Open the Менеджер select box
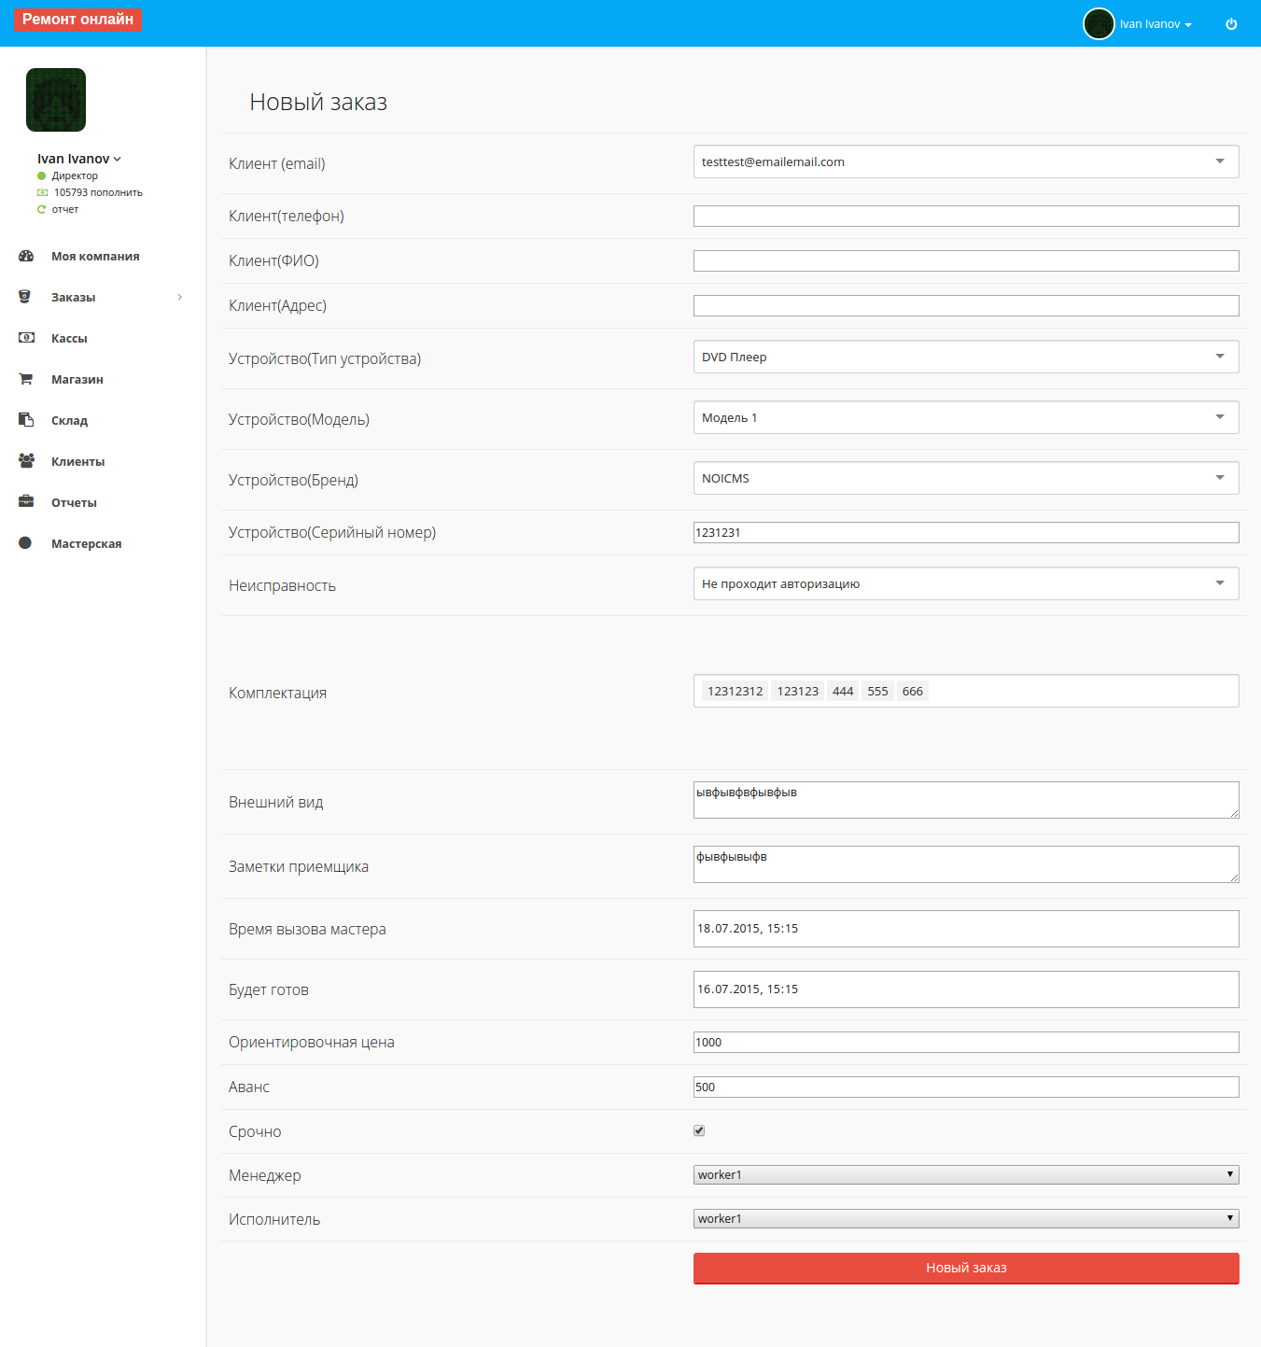1261x1347 pixels. pos(965,1174)
